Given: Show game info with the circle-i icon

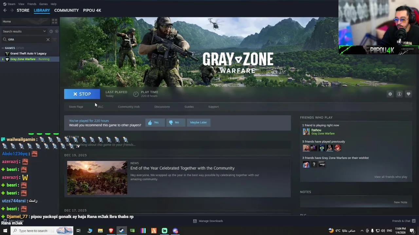Looking at the screenshot, I should pos(399,94).
